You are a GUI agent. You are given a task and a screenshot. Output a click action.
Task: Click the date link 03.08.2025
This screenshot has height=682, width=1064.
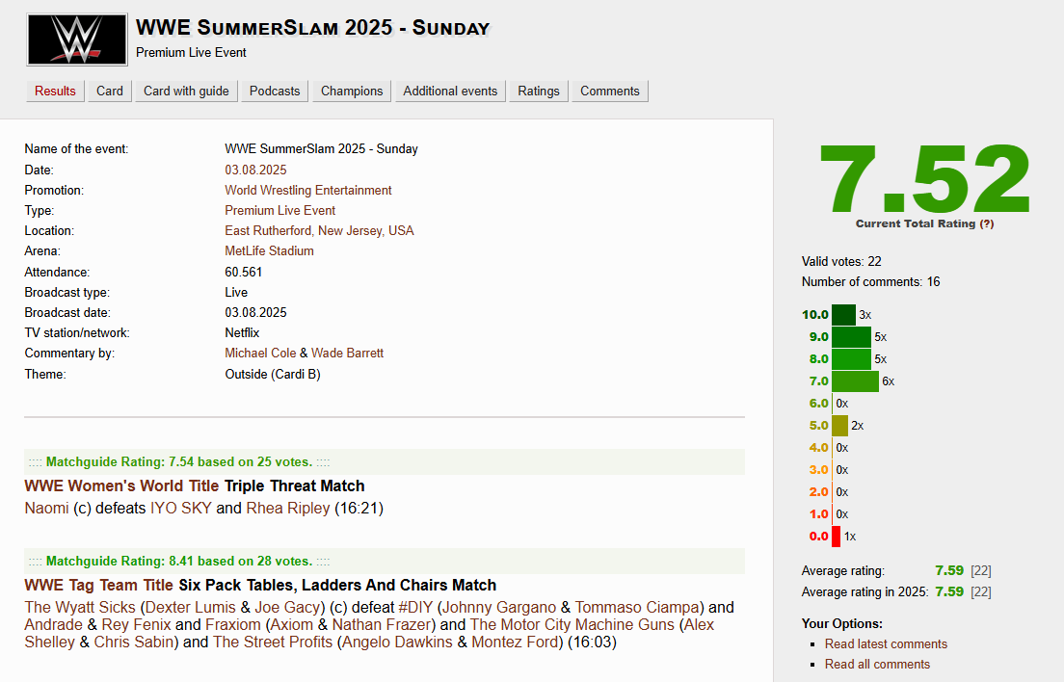tap(255, 170)
